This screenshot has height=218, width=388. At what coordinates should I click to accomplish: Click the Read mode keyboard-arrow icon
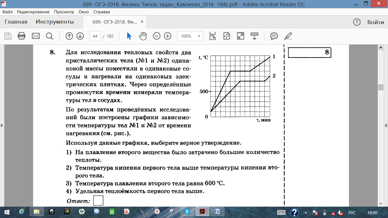[254, 36]
